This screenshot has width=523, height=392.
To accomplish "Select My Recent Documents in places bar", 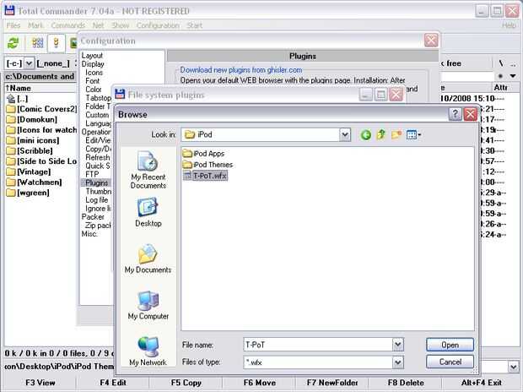I will (148, 170).
